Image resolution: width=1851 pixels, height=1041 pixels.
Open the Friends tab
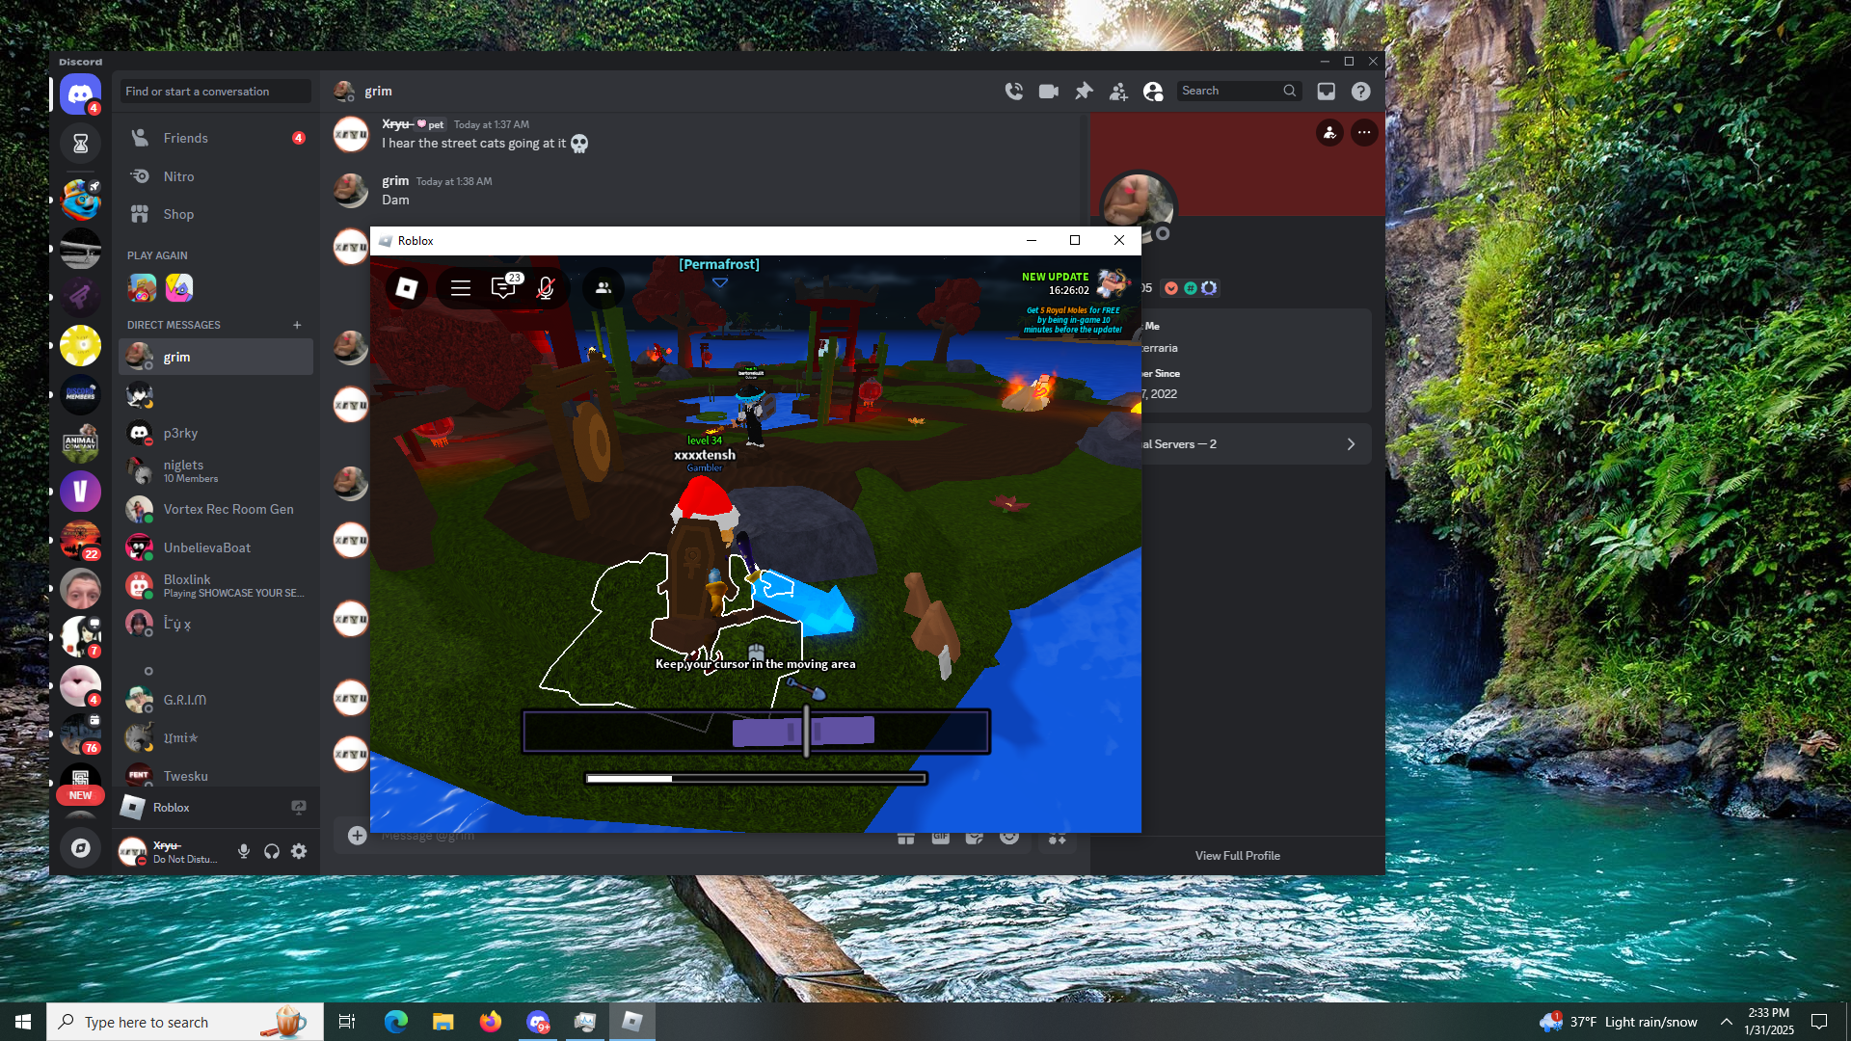185,138
